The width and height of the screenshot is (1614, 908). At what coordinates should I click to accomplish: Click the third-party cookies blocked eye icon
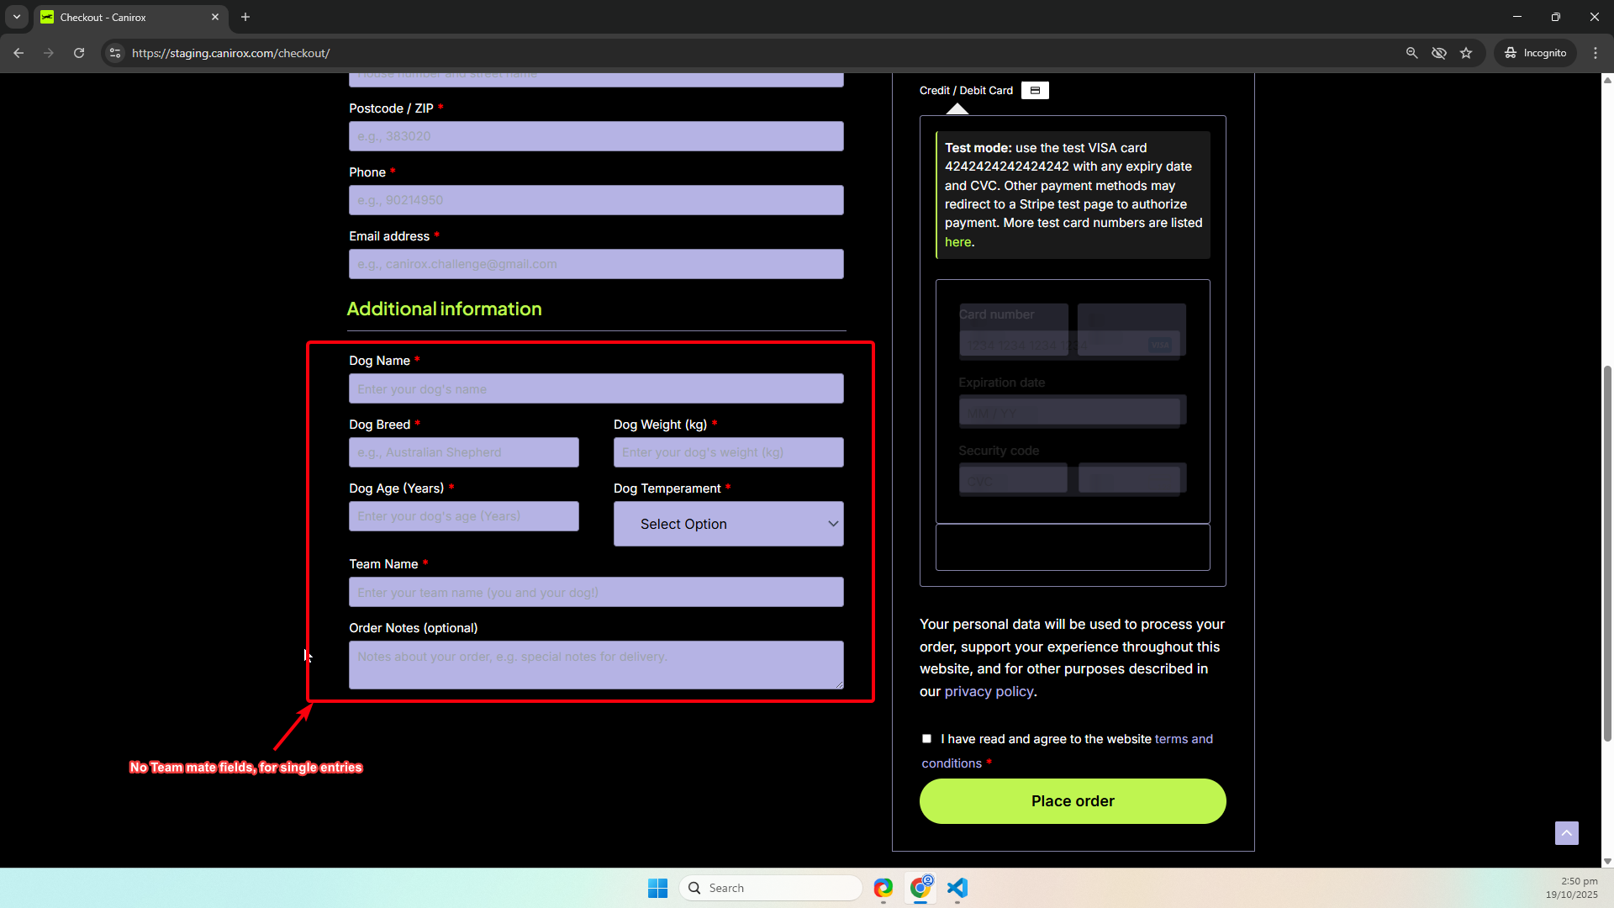[1439, 53]
